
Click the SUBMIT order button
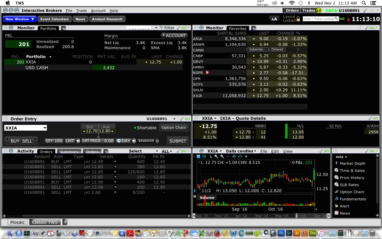pyautogui.click(x=178, y=141)
